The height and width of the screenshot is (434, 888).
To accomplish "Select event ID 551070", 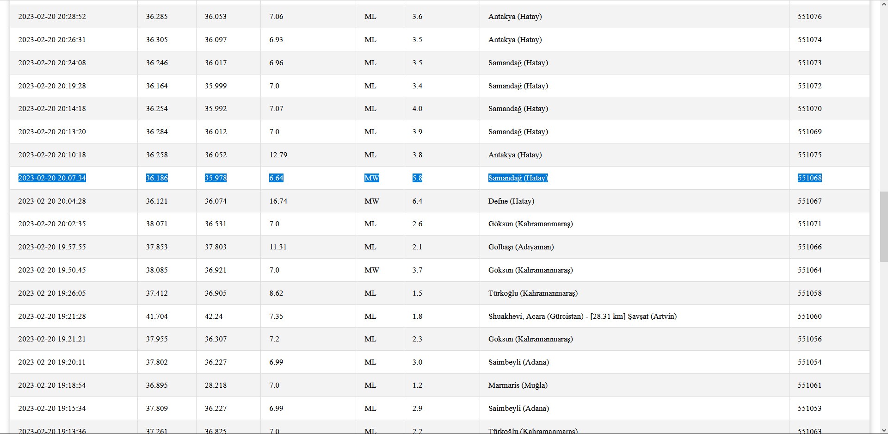I will [x=810, y=109].
